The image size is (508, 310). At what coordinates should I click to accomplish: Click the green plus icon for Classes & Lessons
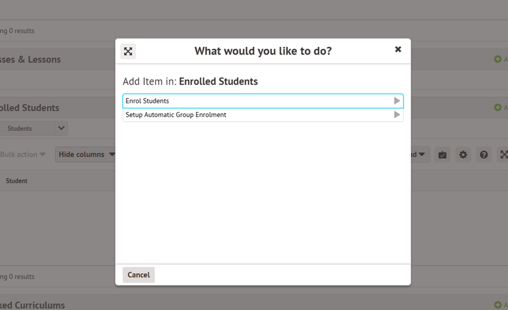(x=498, y=59)
